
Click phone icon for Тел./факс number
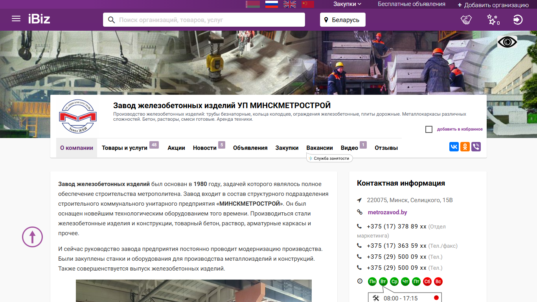coord(359,245)
